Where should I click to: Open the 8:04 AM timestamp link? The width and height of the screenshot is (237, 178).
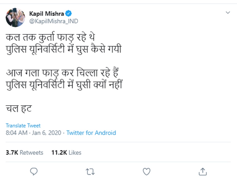pyautogui.click(x=16, y=133)
